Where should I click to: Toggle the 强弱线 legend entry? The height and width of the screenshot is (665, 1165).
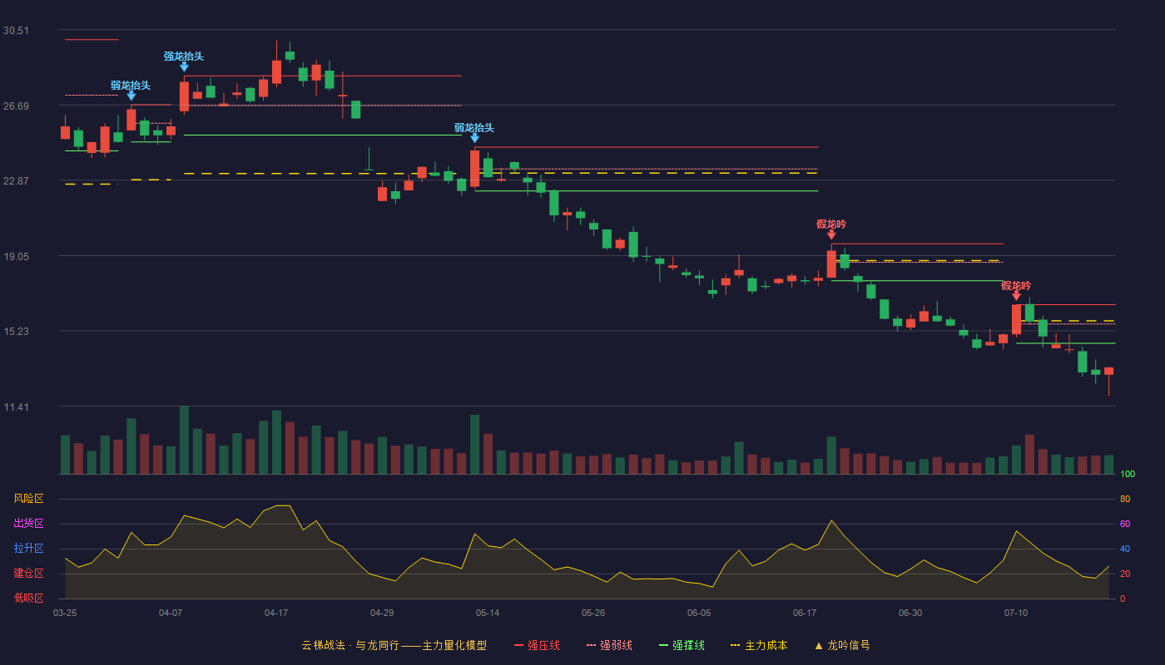click(x=609, y=645)
